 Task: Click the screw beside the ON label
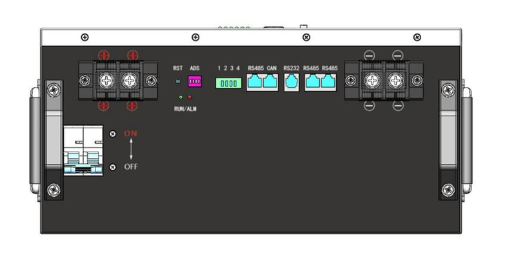point(113,134)
